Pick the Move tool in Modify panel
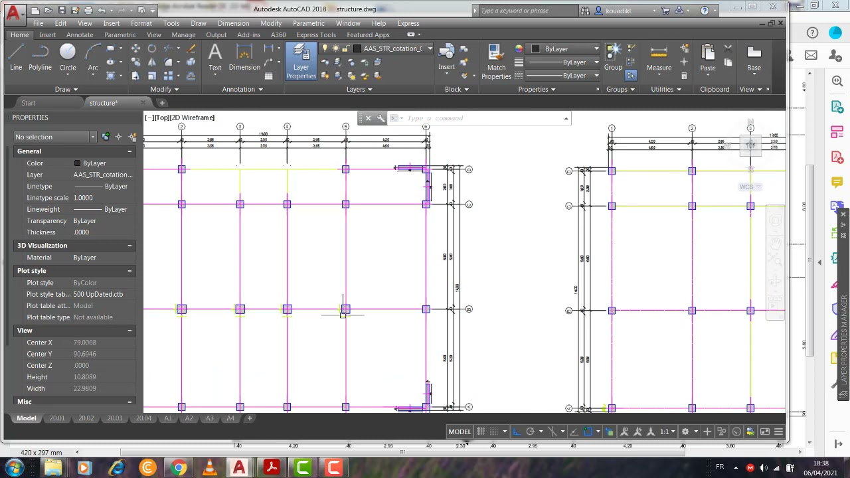Screen dimensions: 850x478 [x=135, y=48]
